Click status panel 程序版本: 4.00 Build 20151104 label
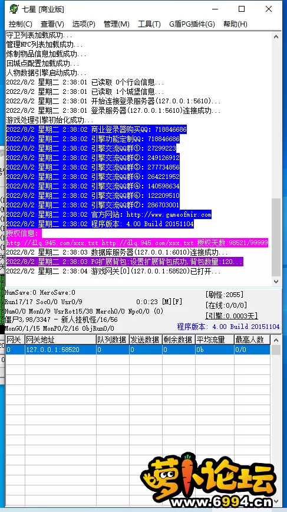 point(228,327)
